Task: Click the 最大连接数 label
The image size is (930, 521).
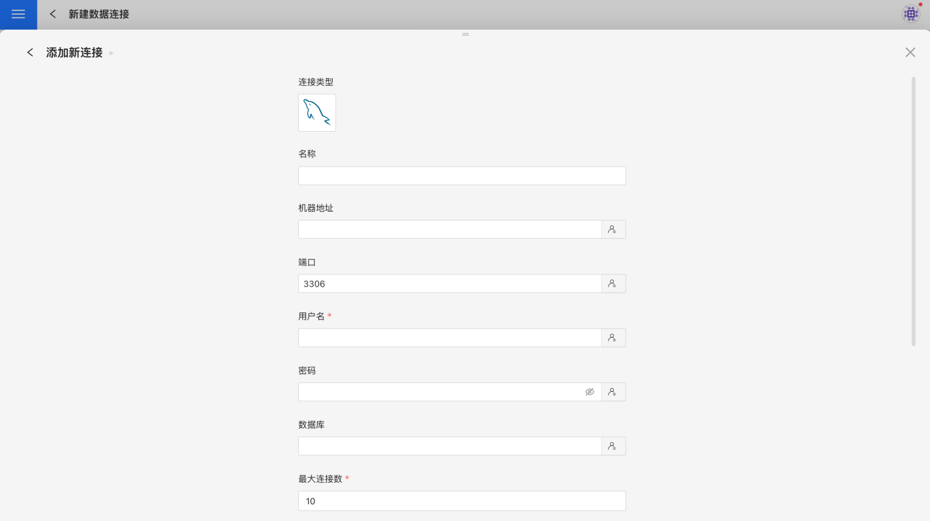Action: (320, 479)
